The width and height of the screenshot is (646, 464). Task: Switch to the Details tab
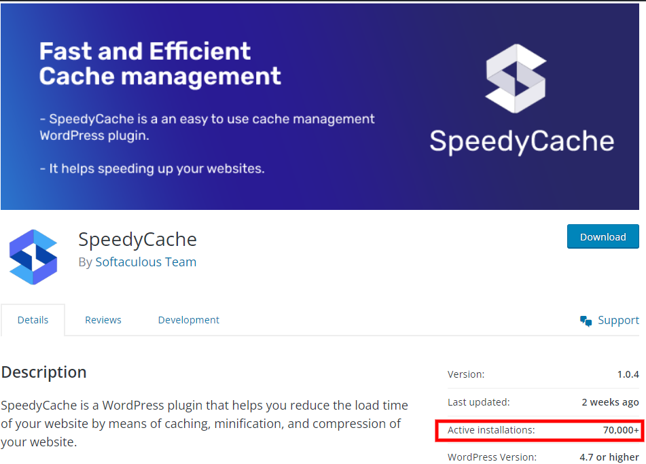tap(33, 320)
